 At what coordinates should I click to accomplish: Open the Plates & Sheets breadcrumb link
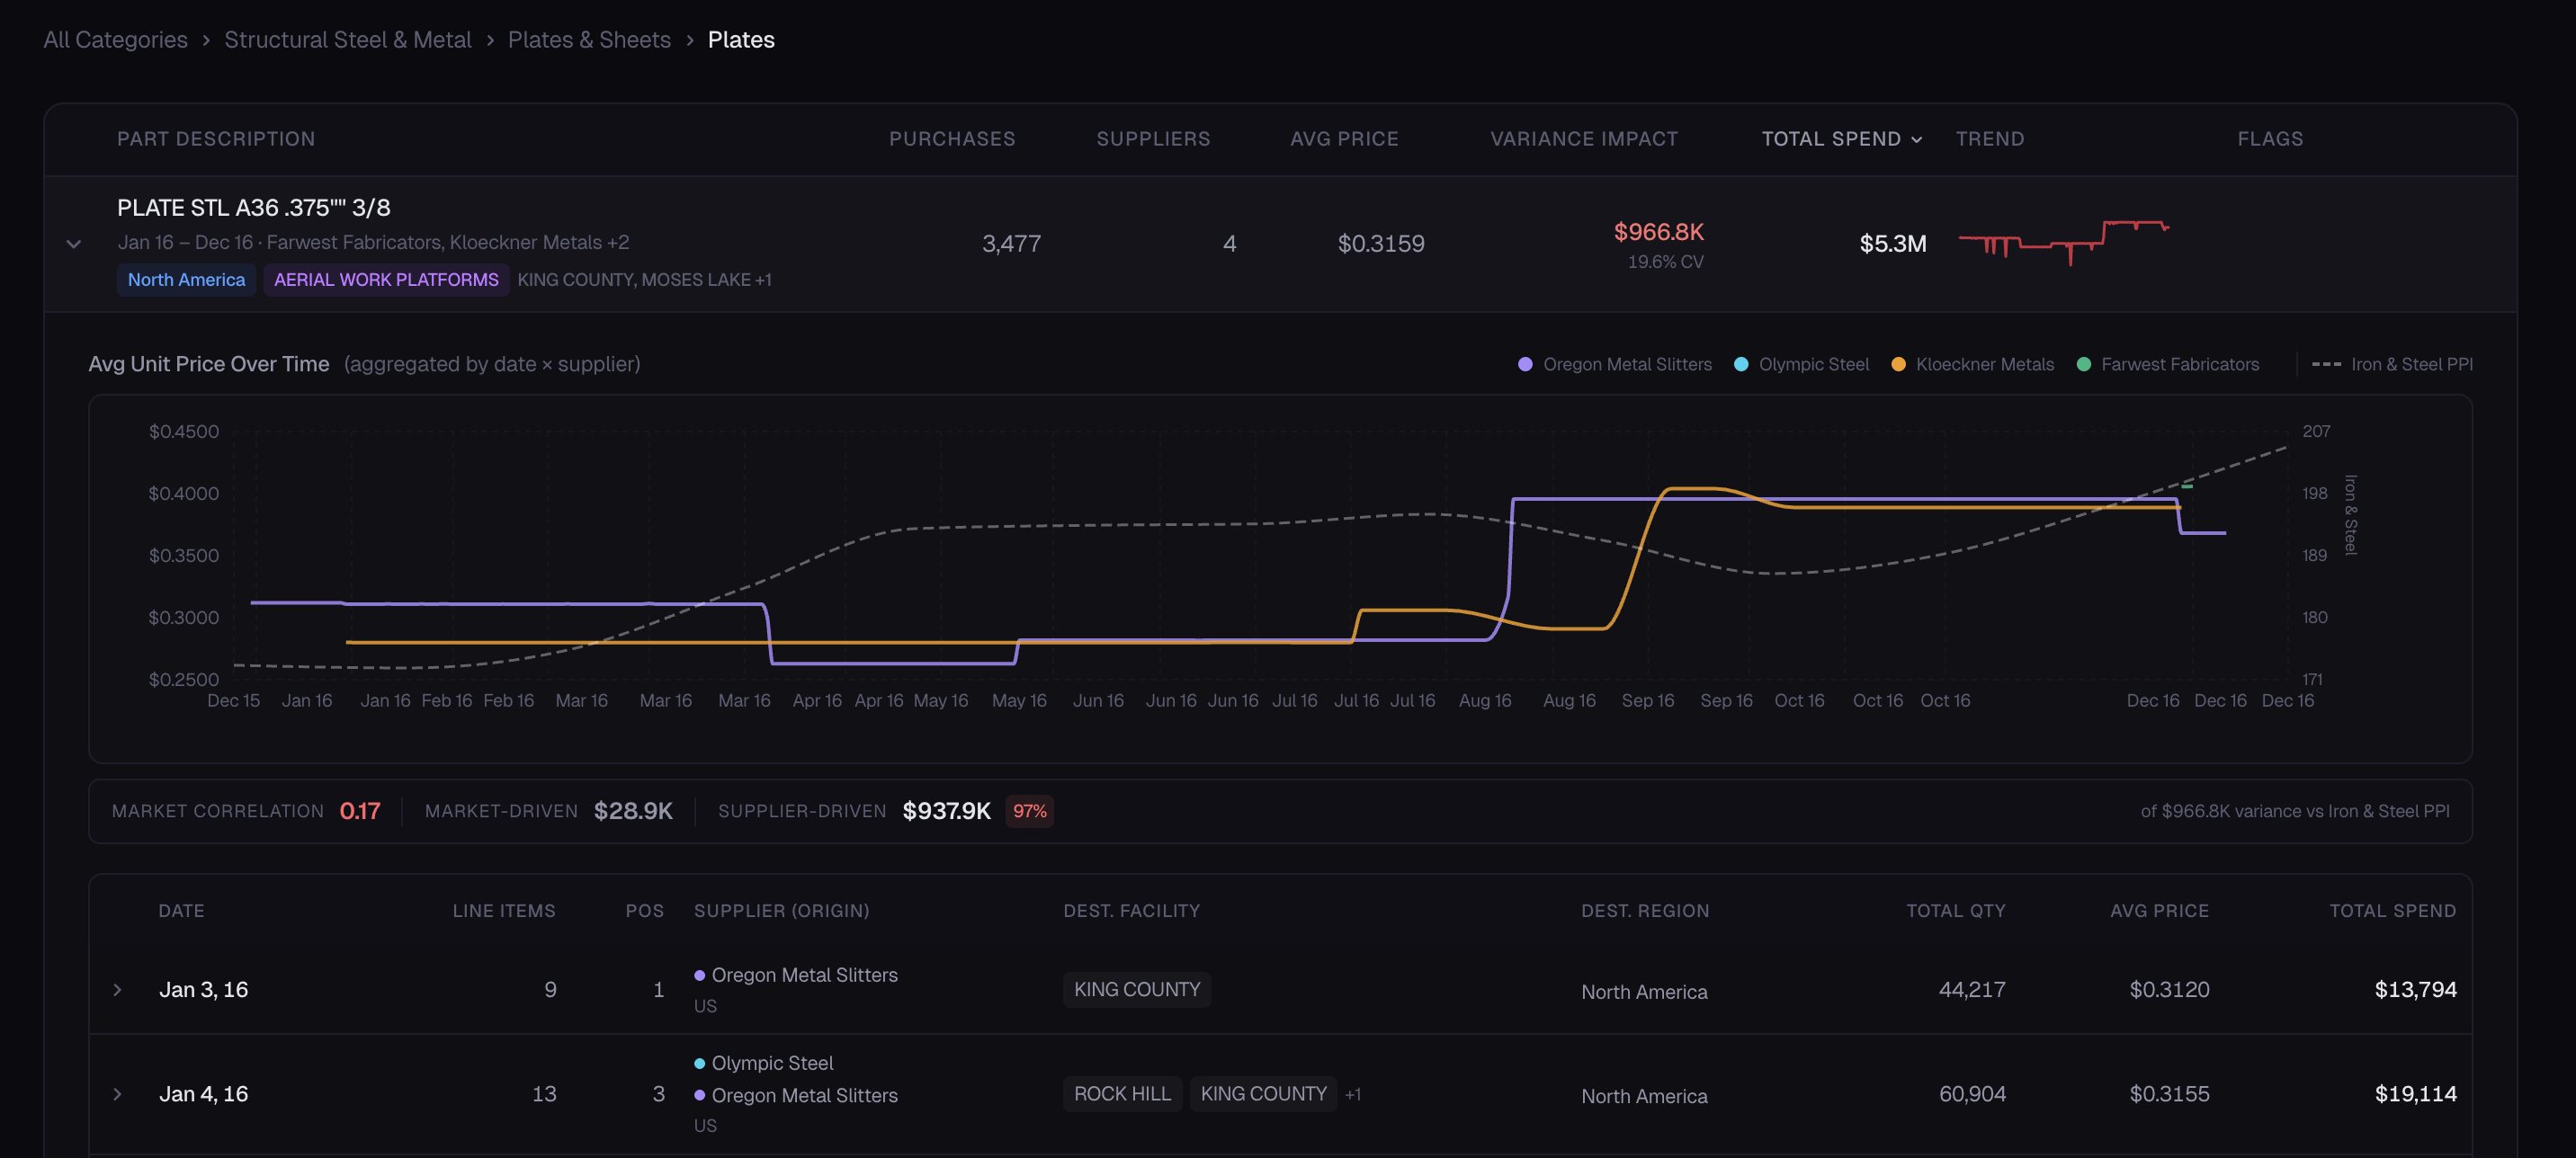[589, 39]
